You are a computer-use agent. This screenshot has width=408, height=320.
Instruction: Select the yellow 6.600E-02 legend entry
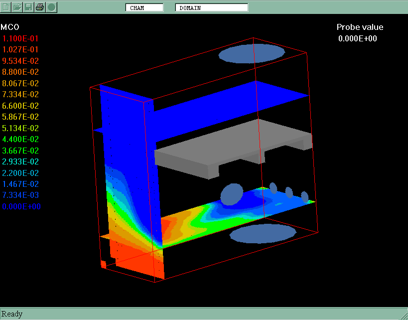coord(20,106)
